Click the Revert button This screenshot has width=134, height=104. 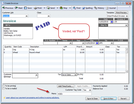coord(123,98)
